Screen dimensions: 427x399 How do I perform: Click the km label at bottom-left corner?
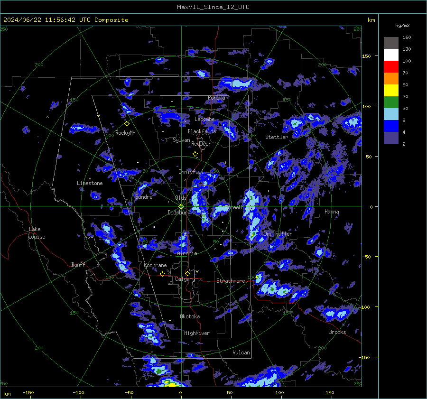[7, 394]
